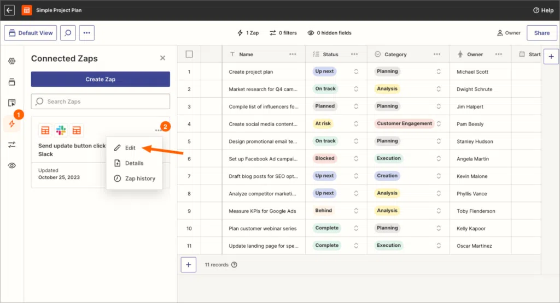The width and height of the screenshot is (560, 303).
Task: Choose Edit from the Zap menu
Action: (130, 148)
